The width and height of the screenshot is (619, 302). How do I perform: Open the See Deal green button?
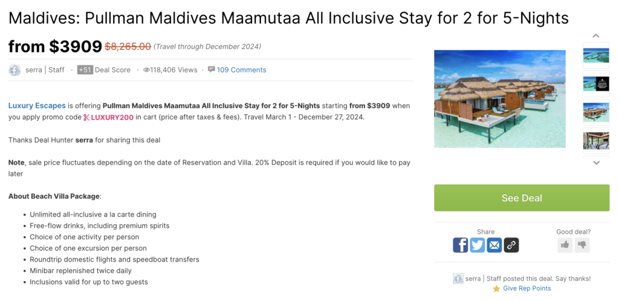522,198
